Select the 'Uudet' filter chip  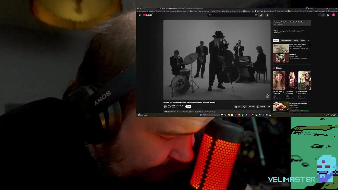click(x=303, y=41)
